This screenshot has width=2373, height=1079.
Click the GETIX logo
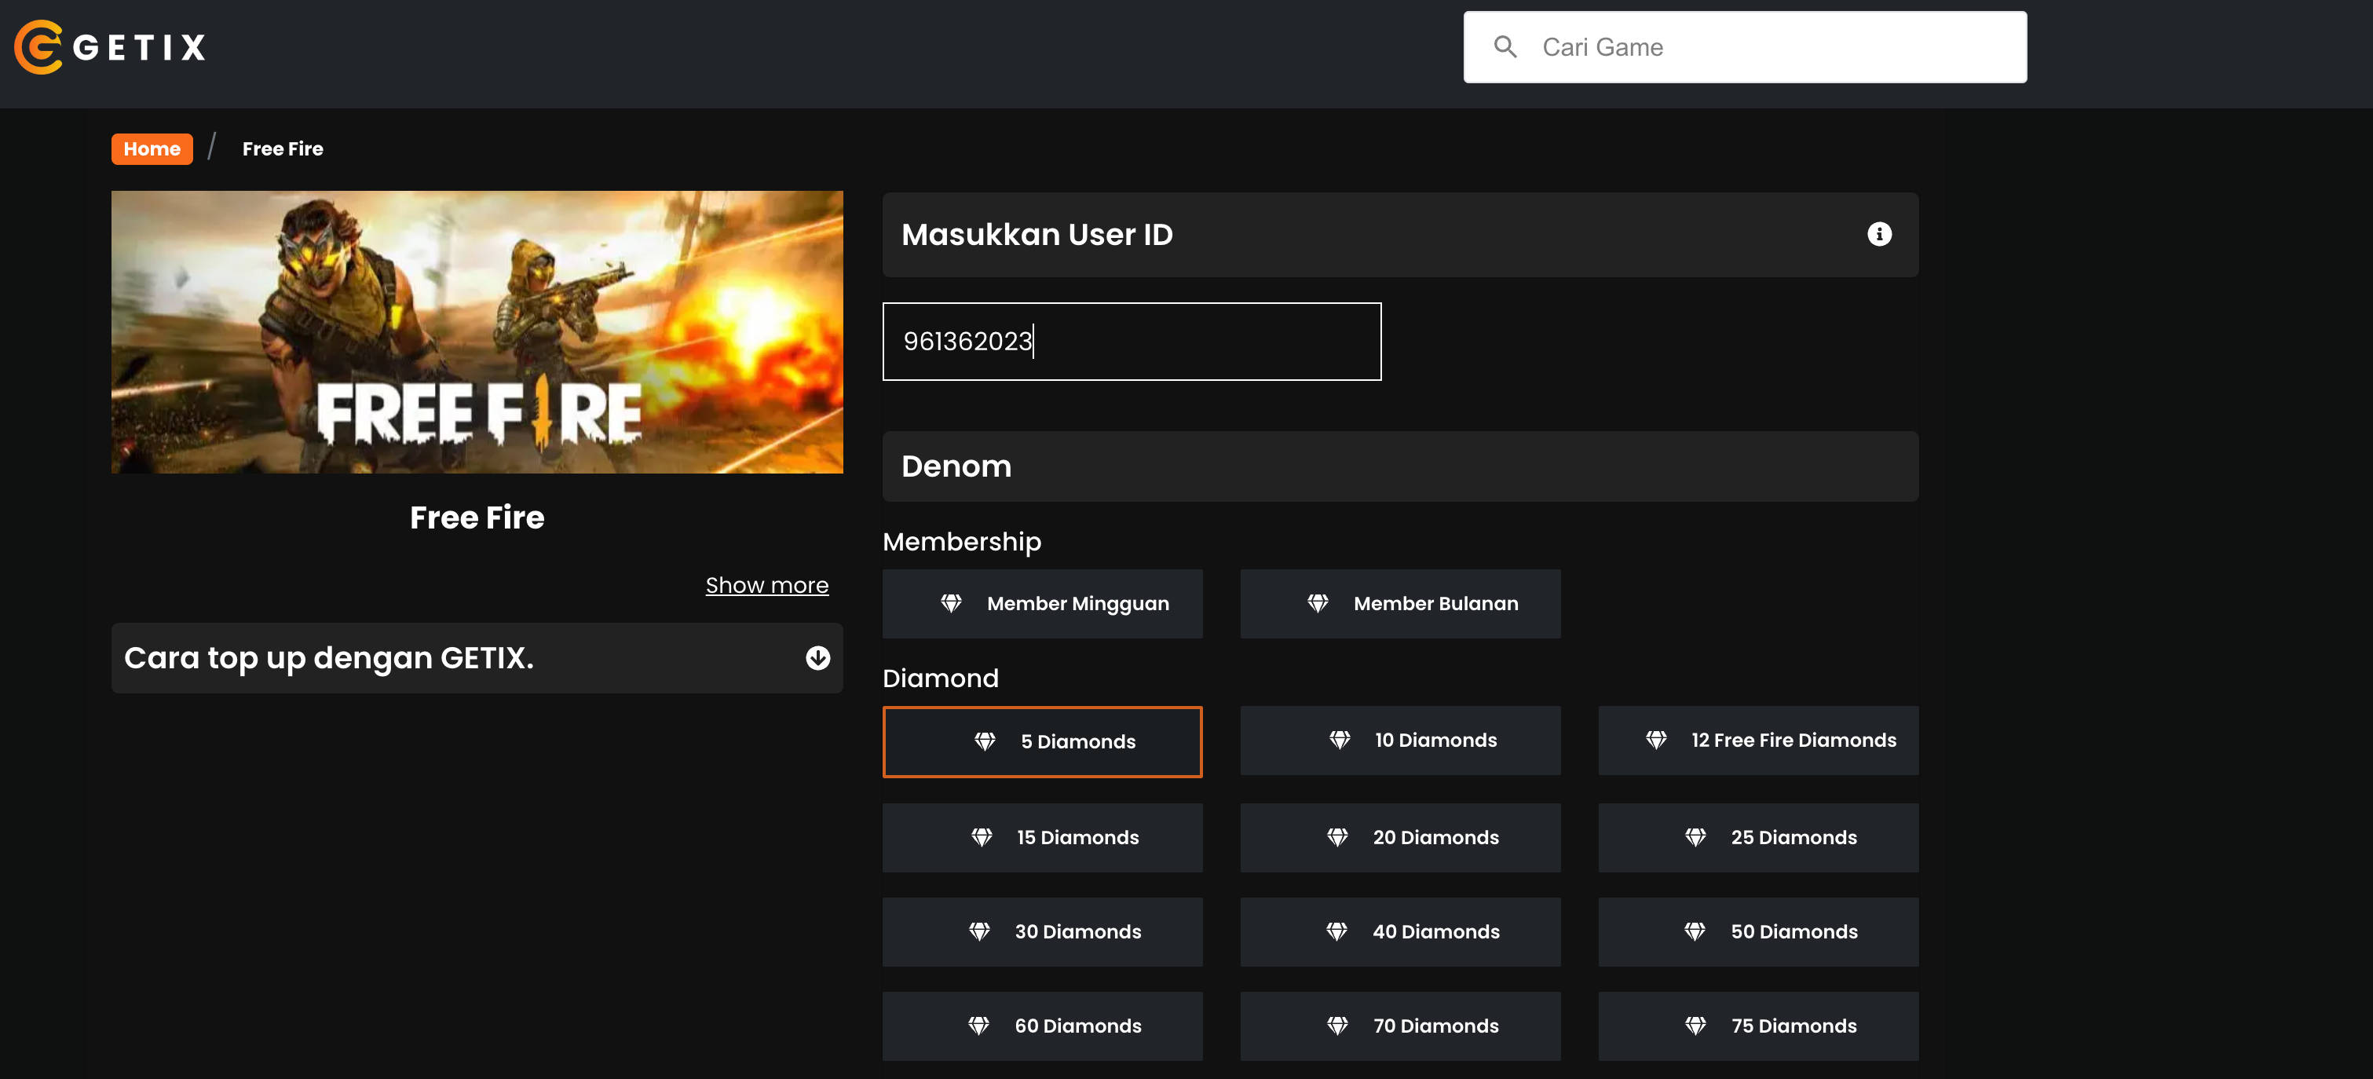111,47
